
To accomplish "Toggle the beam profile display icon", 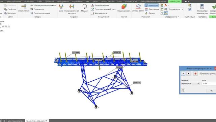I will point(162,9).
